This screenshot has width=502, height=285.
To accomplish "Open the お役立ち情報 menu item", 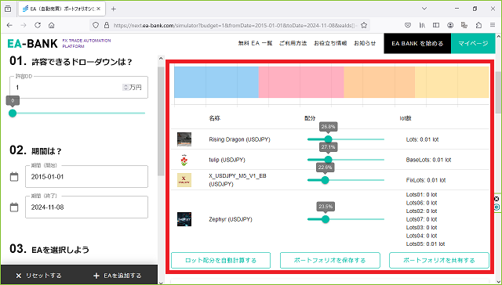I will 330,43.
